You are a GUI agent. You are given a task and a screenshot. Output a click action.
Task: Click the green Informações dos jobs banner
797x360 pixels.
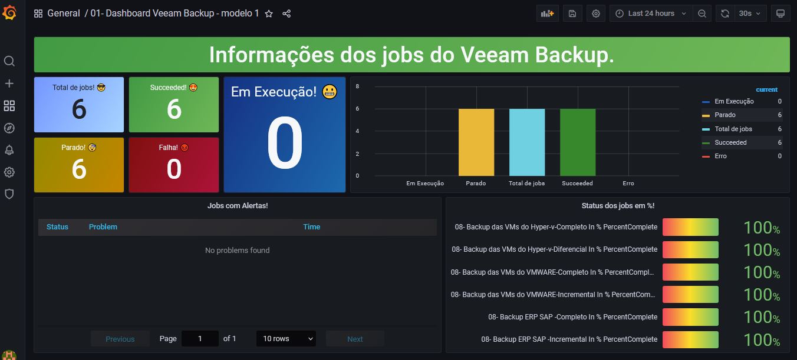[411, 55]
